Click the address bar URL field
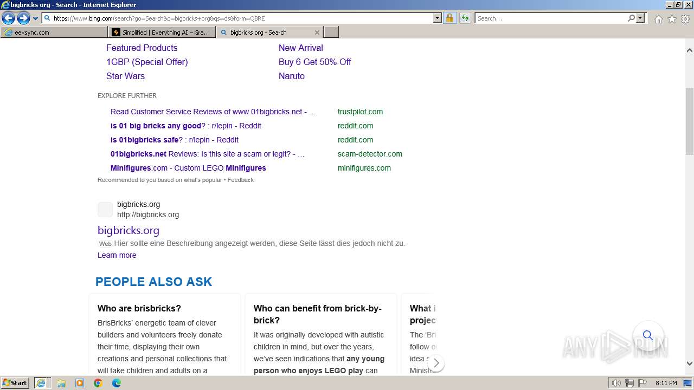694x390 pixels. (x=237, y=18)
